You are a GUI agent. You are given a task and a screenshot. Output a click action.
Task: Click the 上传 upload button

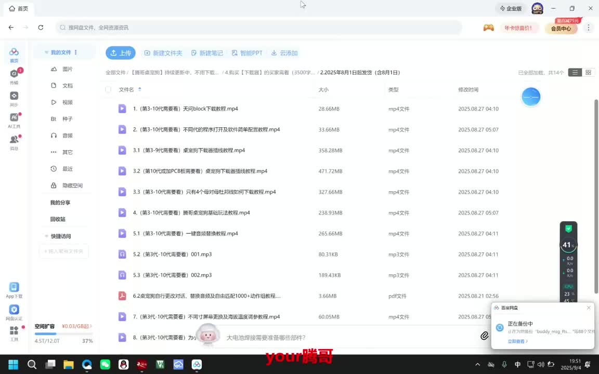(x=121, y=53)
